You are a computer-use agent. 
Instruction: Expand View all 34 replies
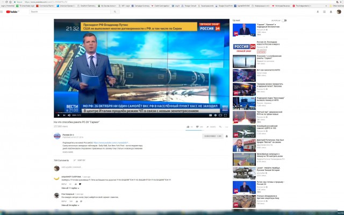(70, 205)
